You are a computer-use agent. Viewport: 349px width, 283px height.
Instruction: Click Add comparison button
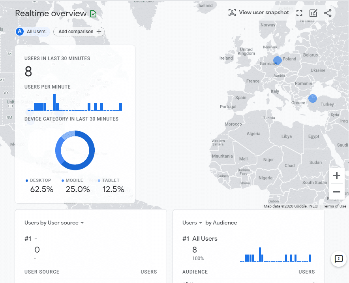point(79,32)
